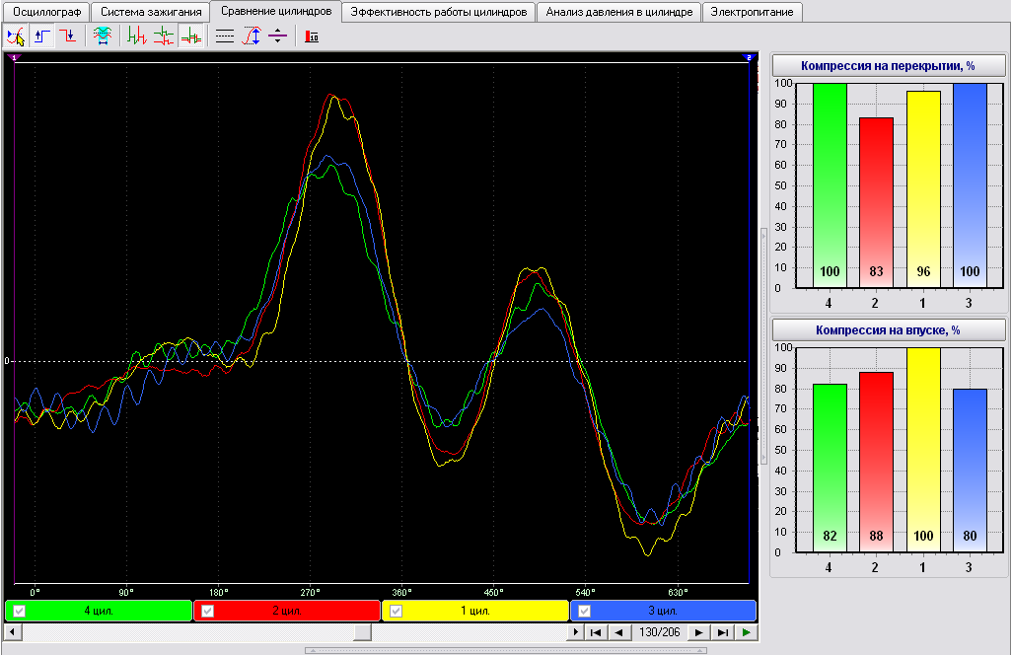Click the horizontal scrollbar thumb
The width and height of the screenshot is (1012, 655).
[x=363, y=632]
